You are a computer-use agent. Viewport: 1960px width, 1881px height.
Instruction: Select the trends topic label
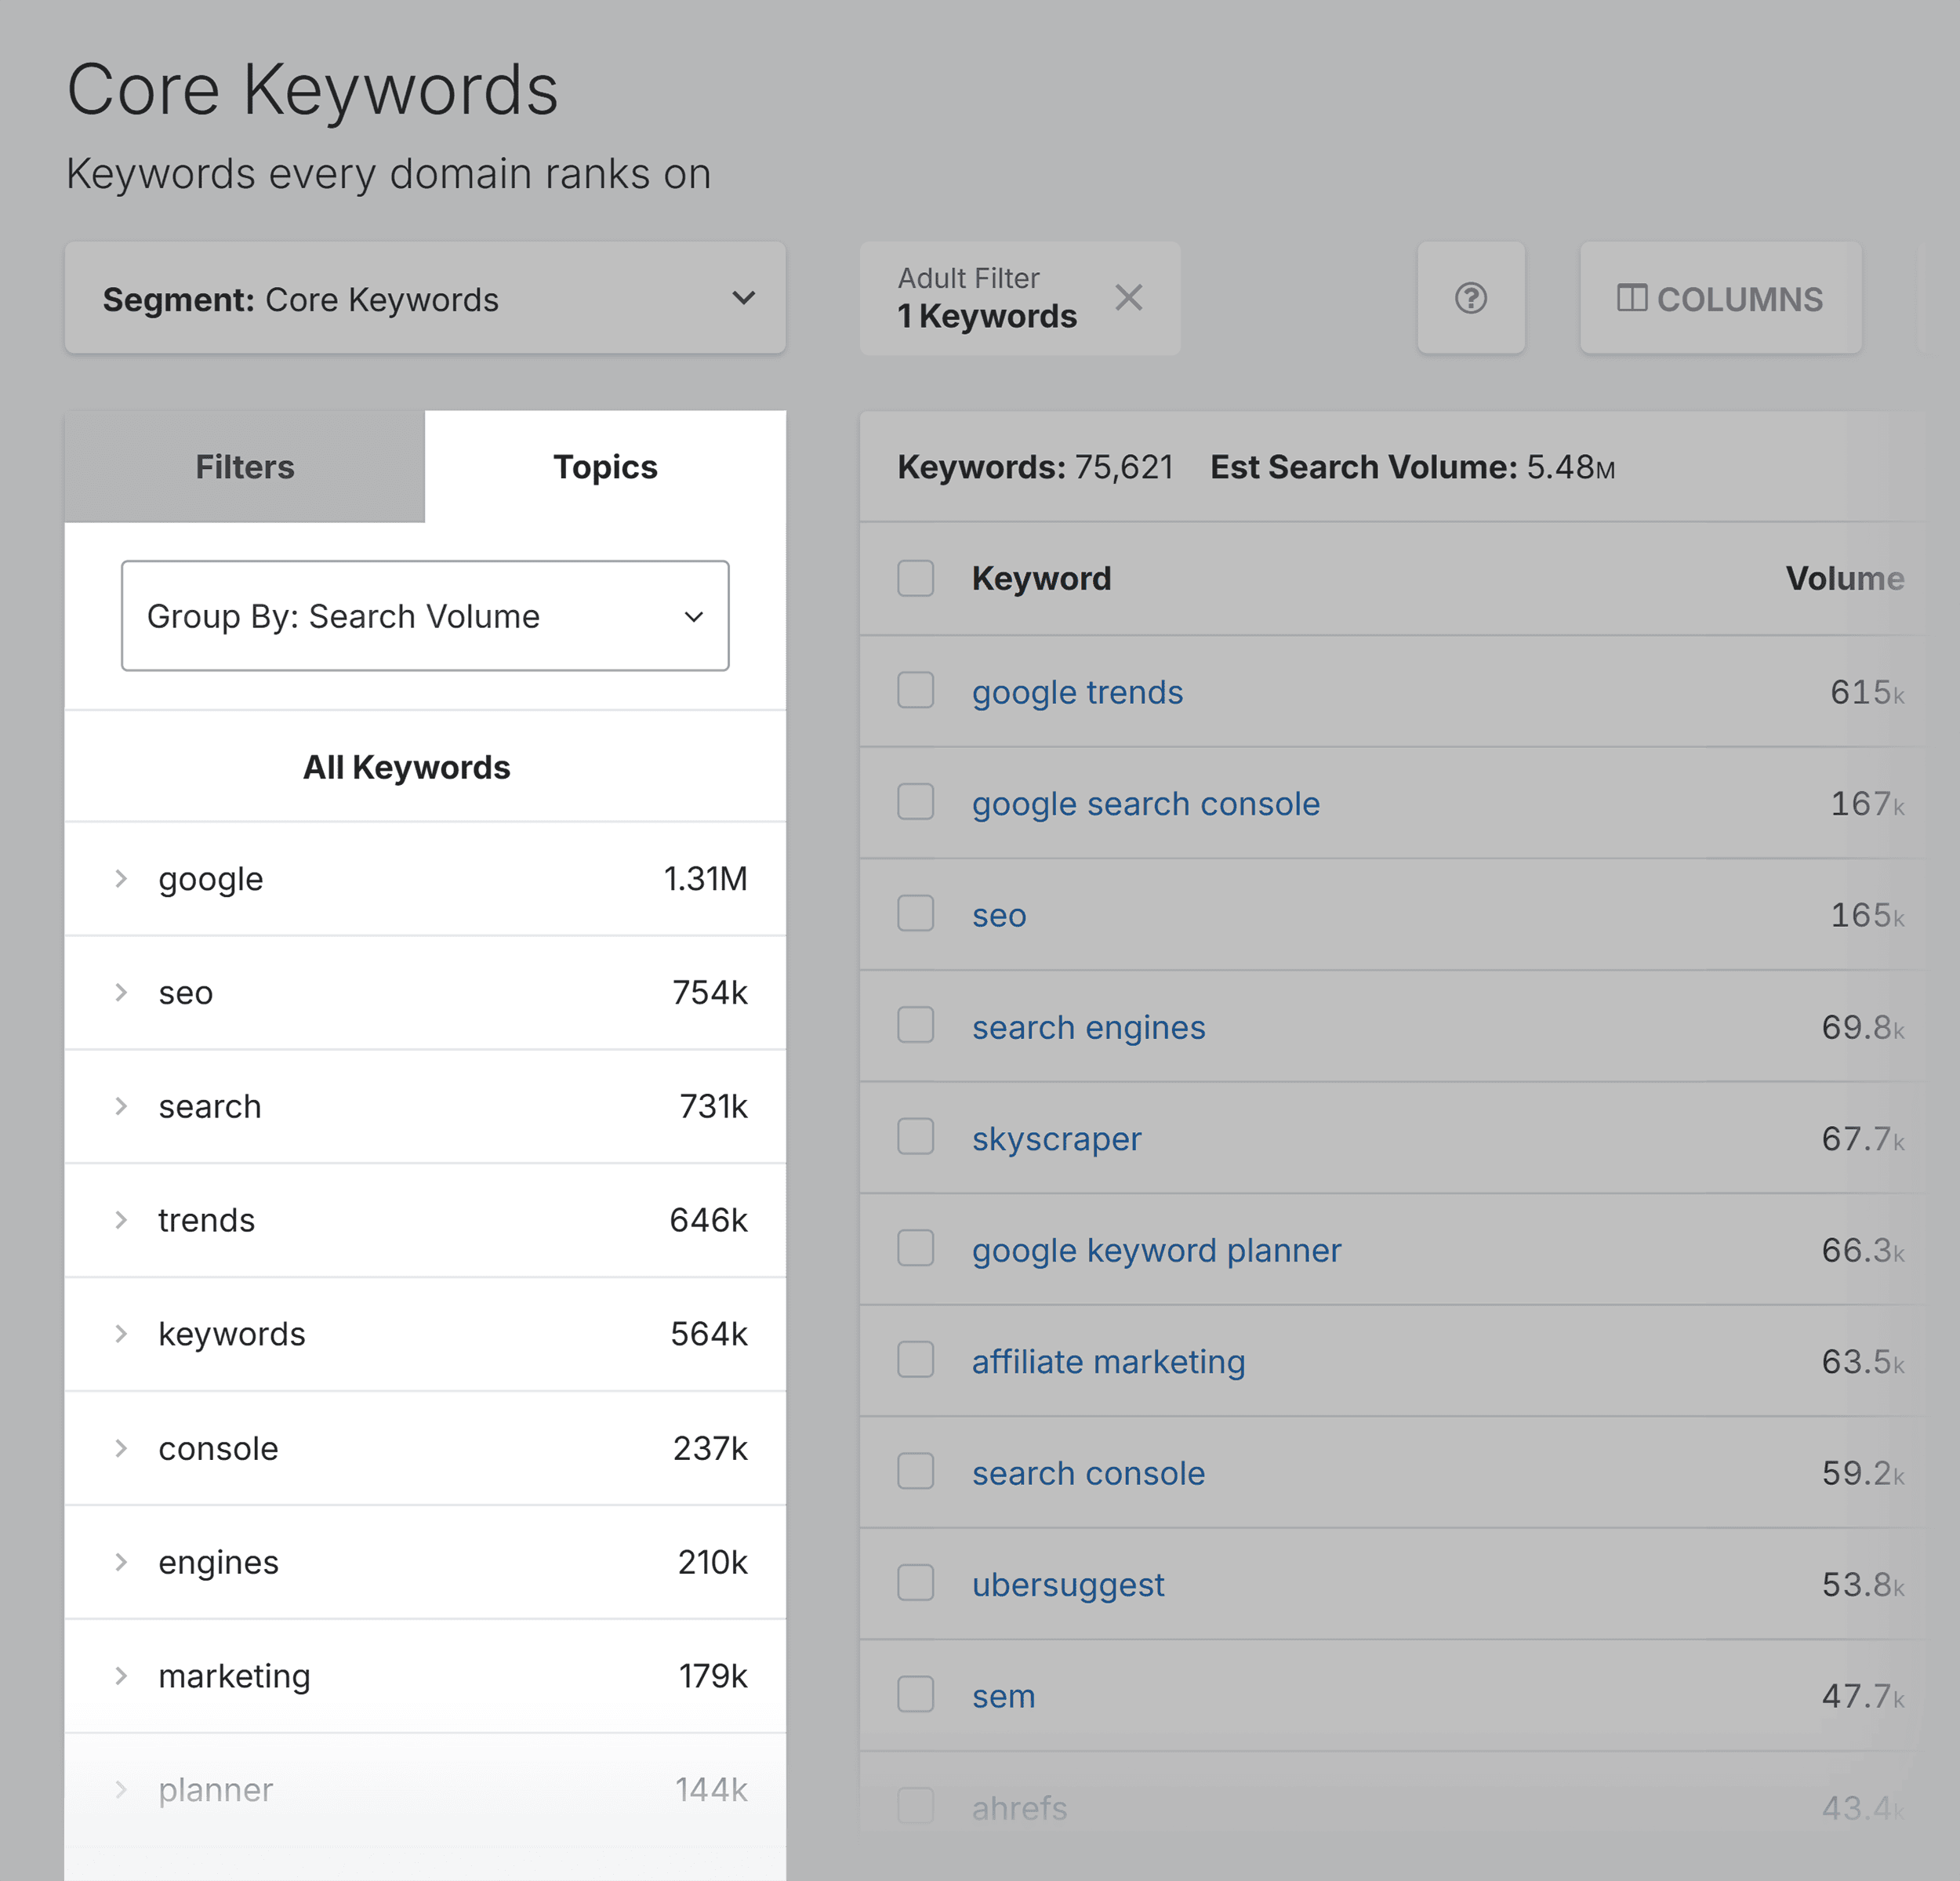click(x=206, y=1220)
